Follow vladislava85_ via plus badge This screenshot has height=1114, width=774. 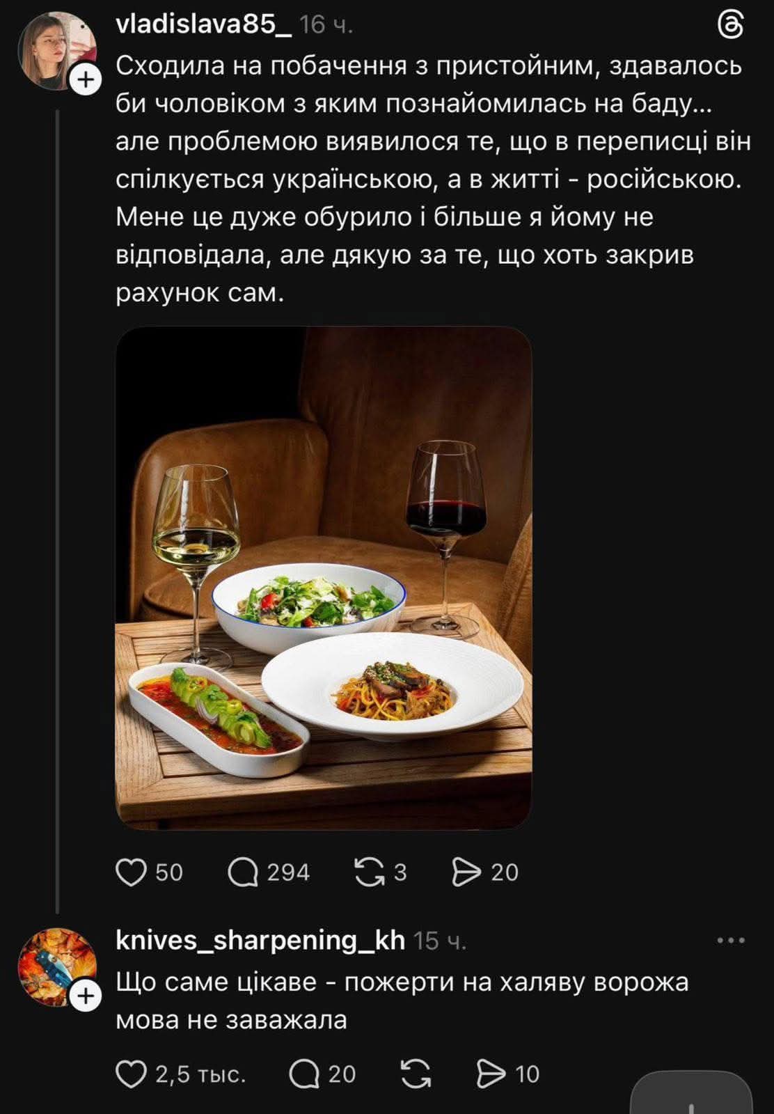point(86,80)
